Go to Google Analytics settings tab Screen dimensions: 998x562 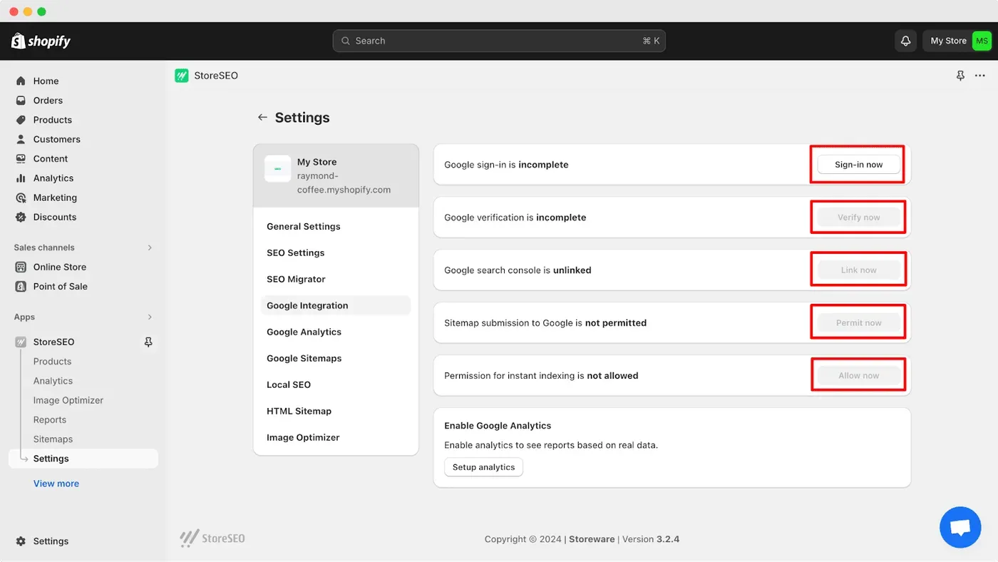coord(336,332)
